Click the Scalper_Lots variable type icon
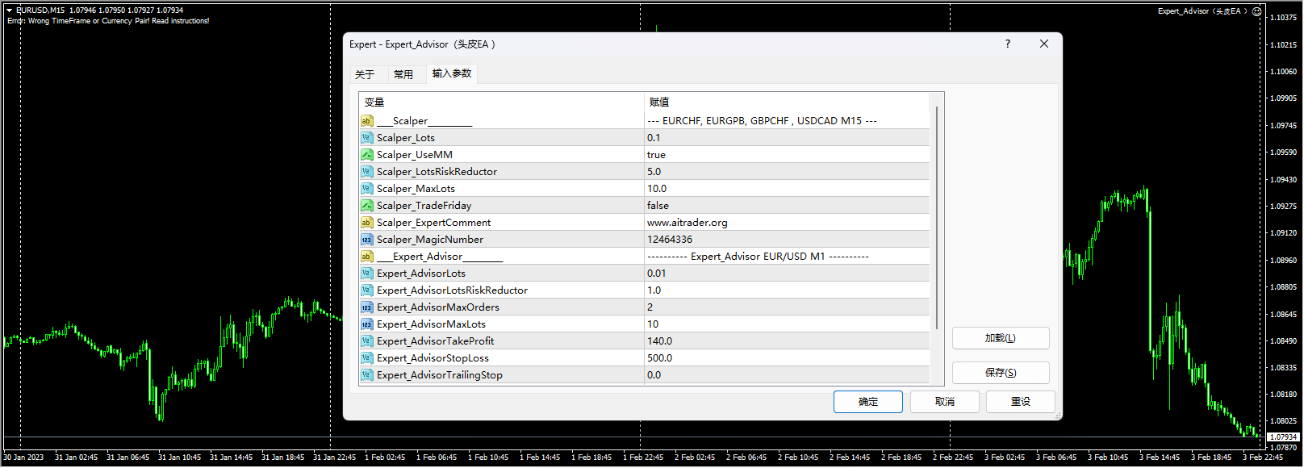 (366, 138)
